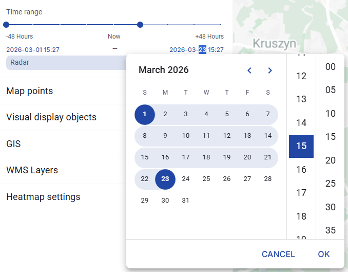Select March 8 date cell
Viewport: 348px width, 272px height.
145,136
